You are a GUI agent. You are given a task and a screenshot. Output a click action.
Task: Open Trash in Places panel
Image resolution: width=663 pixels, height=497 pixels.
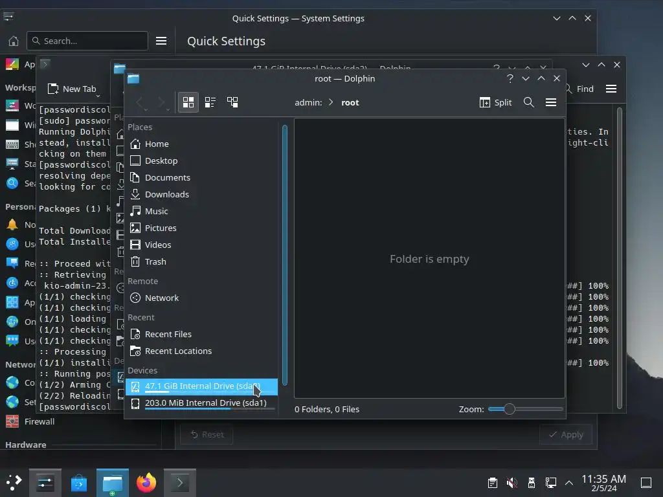(x=202, y=261)
